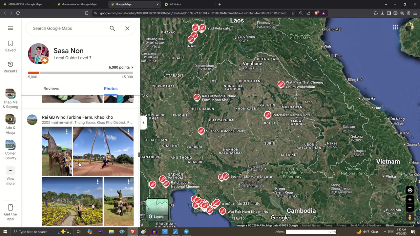Screen dimensions: 420x236
Task: Open the yellow flower garden photo
Action: 72,202
